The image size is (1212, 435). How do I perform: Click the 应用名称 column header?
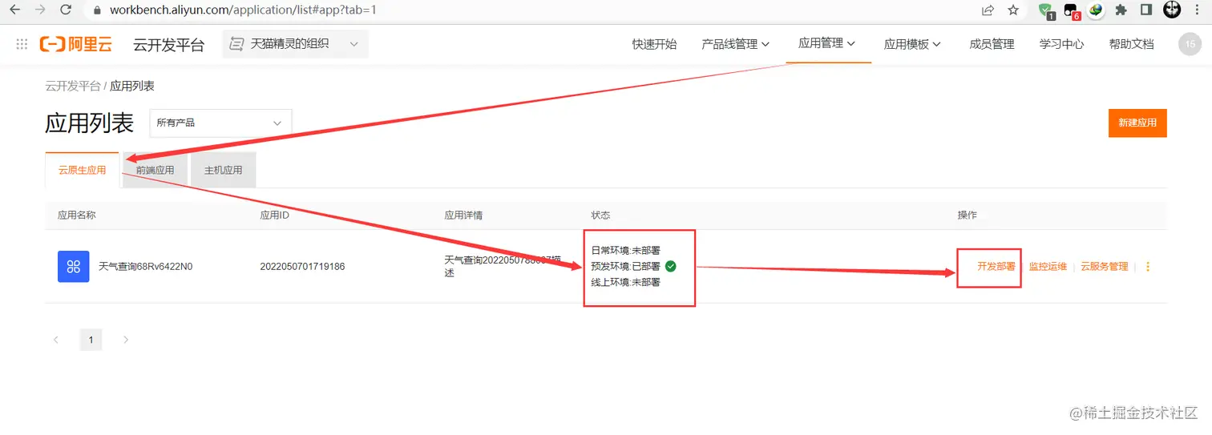(77, 215)
